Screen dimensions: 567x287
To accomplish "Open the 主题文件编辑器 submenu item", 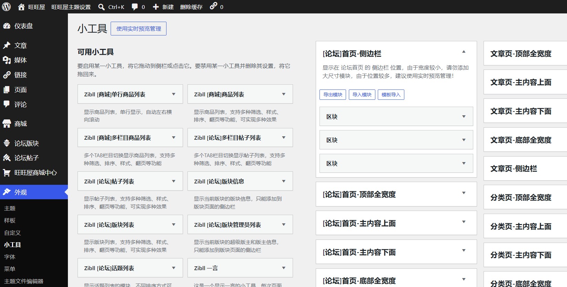I will (24, 281).
